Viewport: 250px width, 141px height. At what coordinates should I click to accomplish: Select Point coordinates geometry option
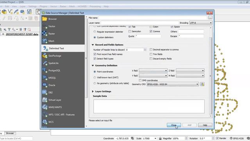[95, 72]
